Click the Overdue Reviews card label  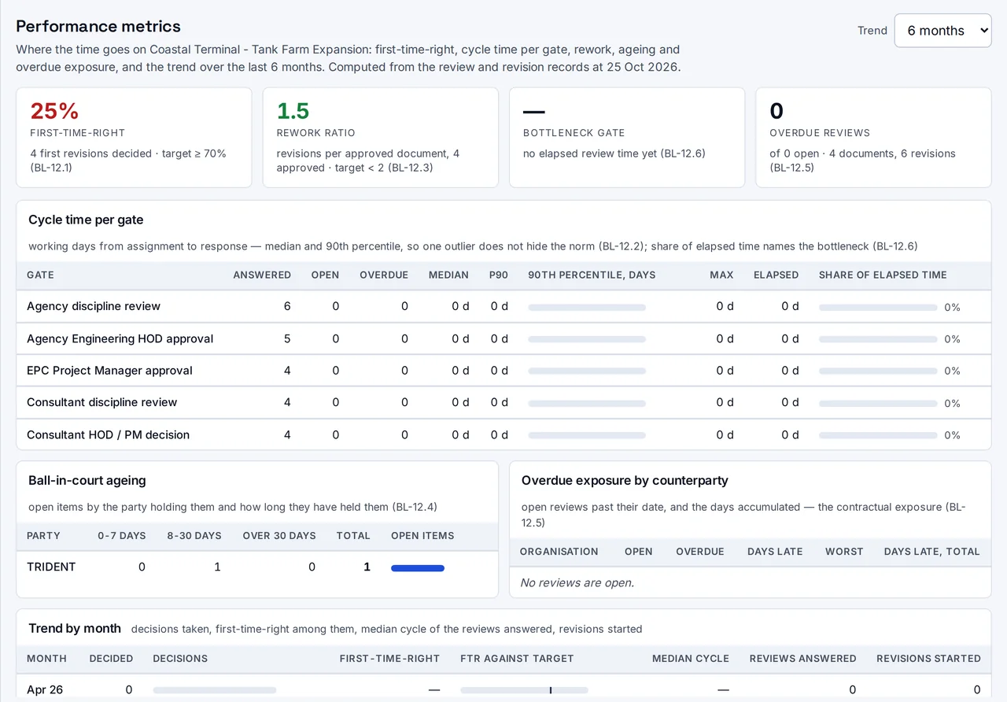820,133
